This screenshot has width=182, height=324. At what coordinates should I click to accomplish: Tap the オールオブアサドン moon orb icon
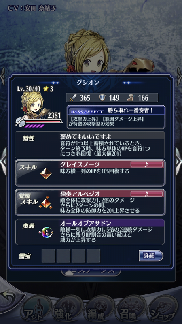coord(47,232)
